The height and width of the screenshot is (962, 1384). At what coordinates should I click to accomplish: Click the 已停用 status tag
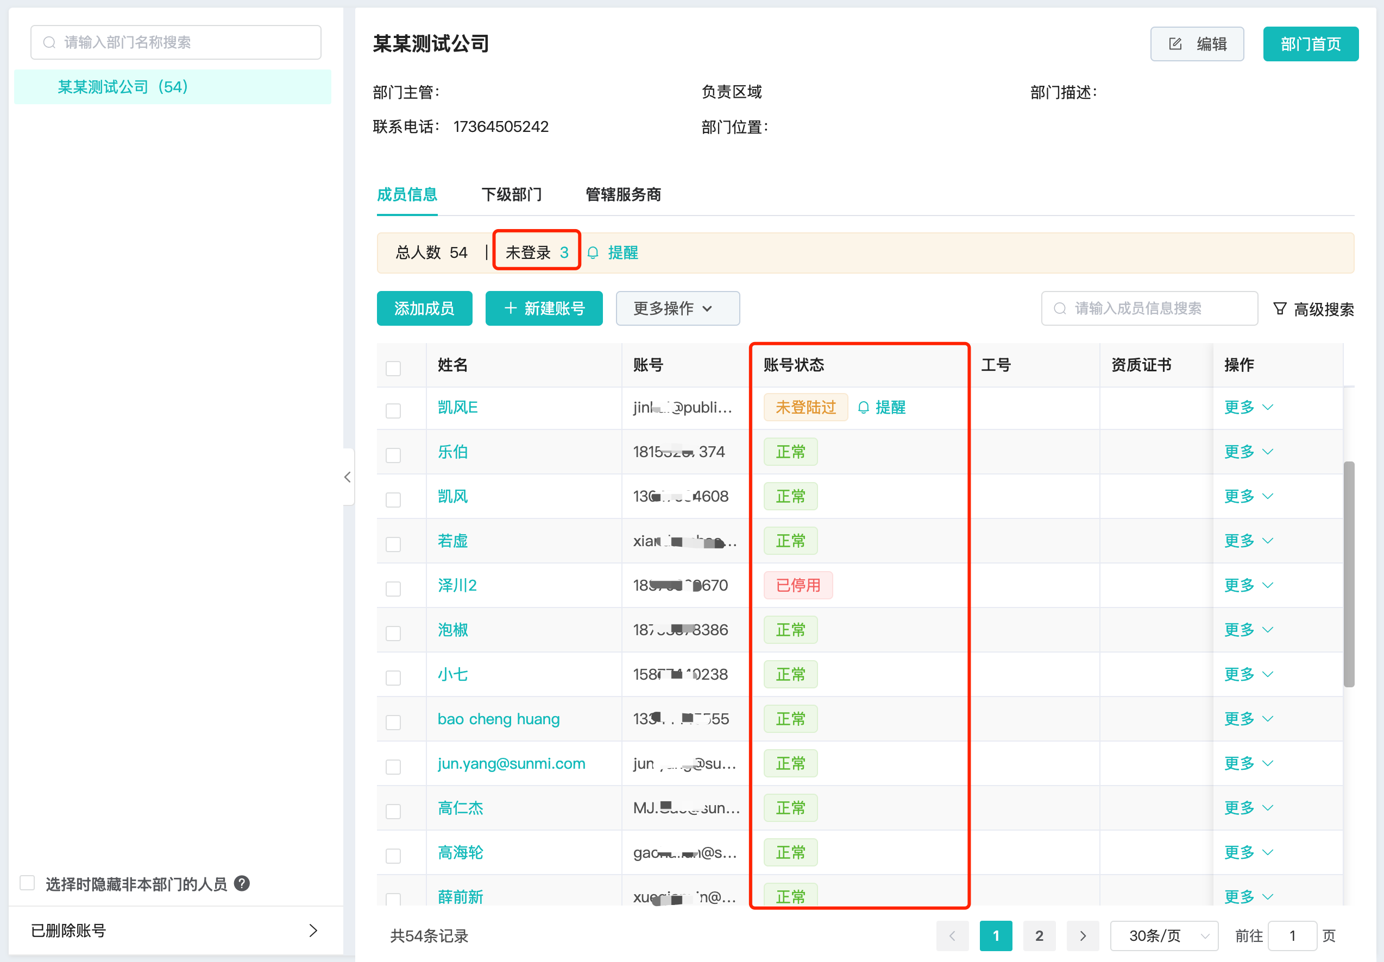[x=798, y=586]
